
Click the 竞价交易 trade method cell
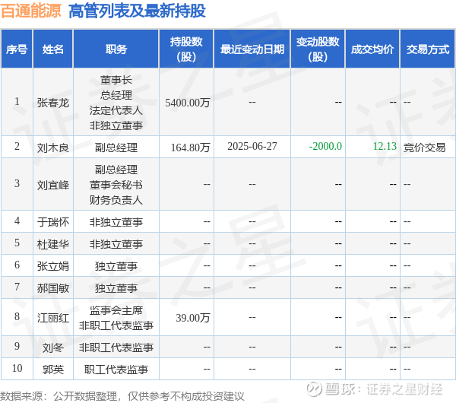tap(425, 148)
